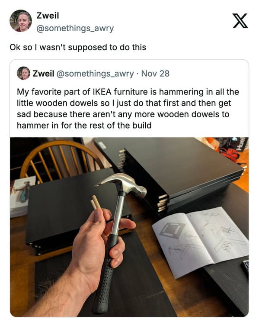Click the wooden dowels held in hand
The width and height of the screenshot is (259, 329).
(x=96, y=202)
